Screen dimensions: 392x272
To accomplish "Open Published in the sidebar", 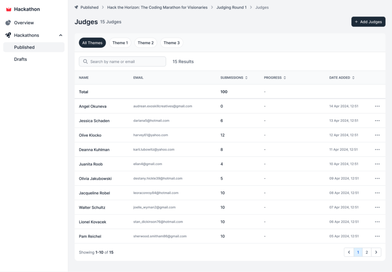I will [x=34, y=47].
